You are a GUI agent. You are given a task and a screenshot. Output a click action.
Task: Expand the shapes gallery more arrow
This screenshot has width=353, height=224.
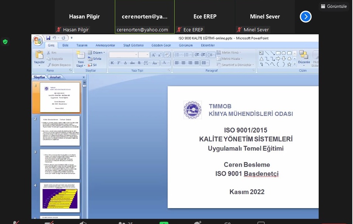(x=295, y=64)
